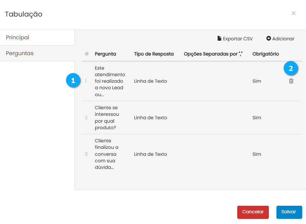This screenshot has width=306, height=224.
Task: Close the Tabulação dialog with the X
Action: [294, 13]
